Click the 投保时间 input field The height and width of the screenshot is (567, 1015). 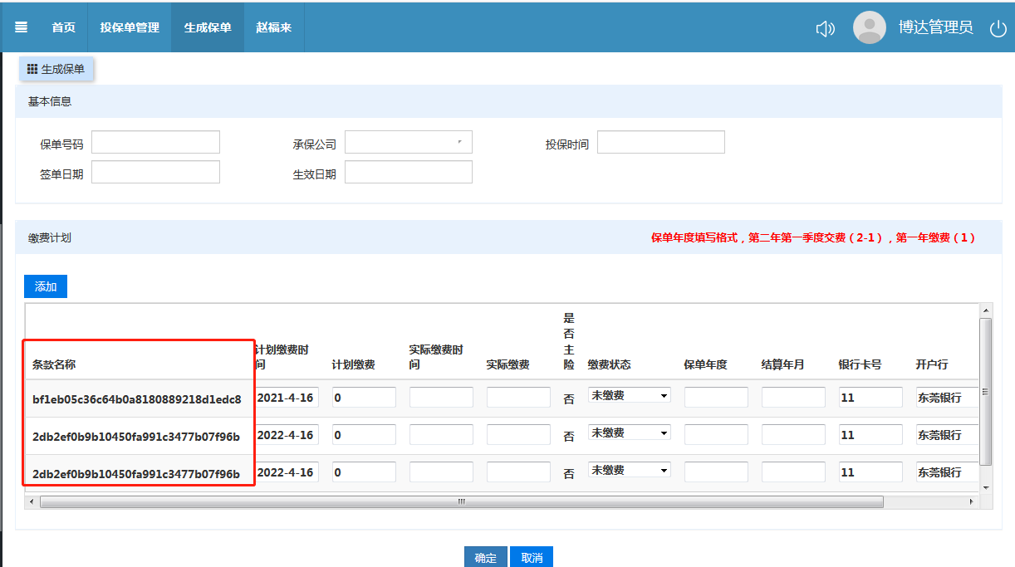(x=660, y=143)
